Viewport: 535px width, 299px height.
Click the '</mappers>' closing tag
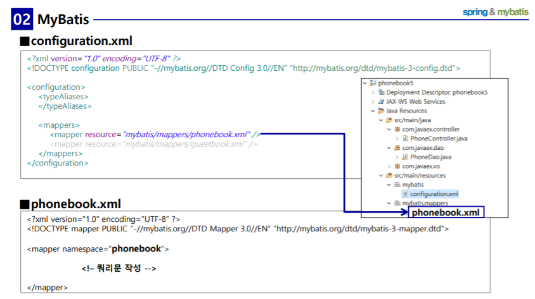[x=61, y=154]
